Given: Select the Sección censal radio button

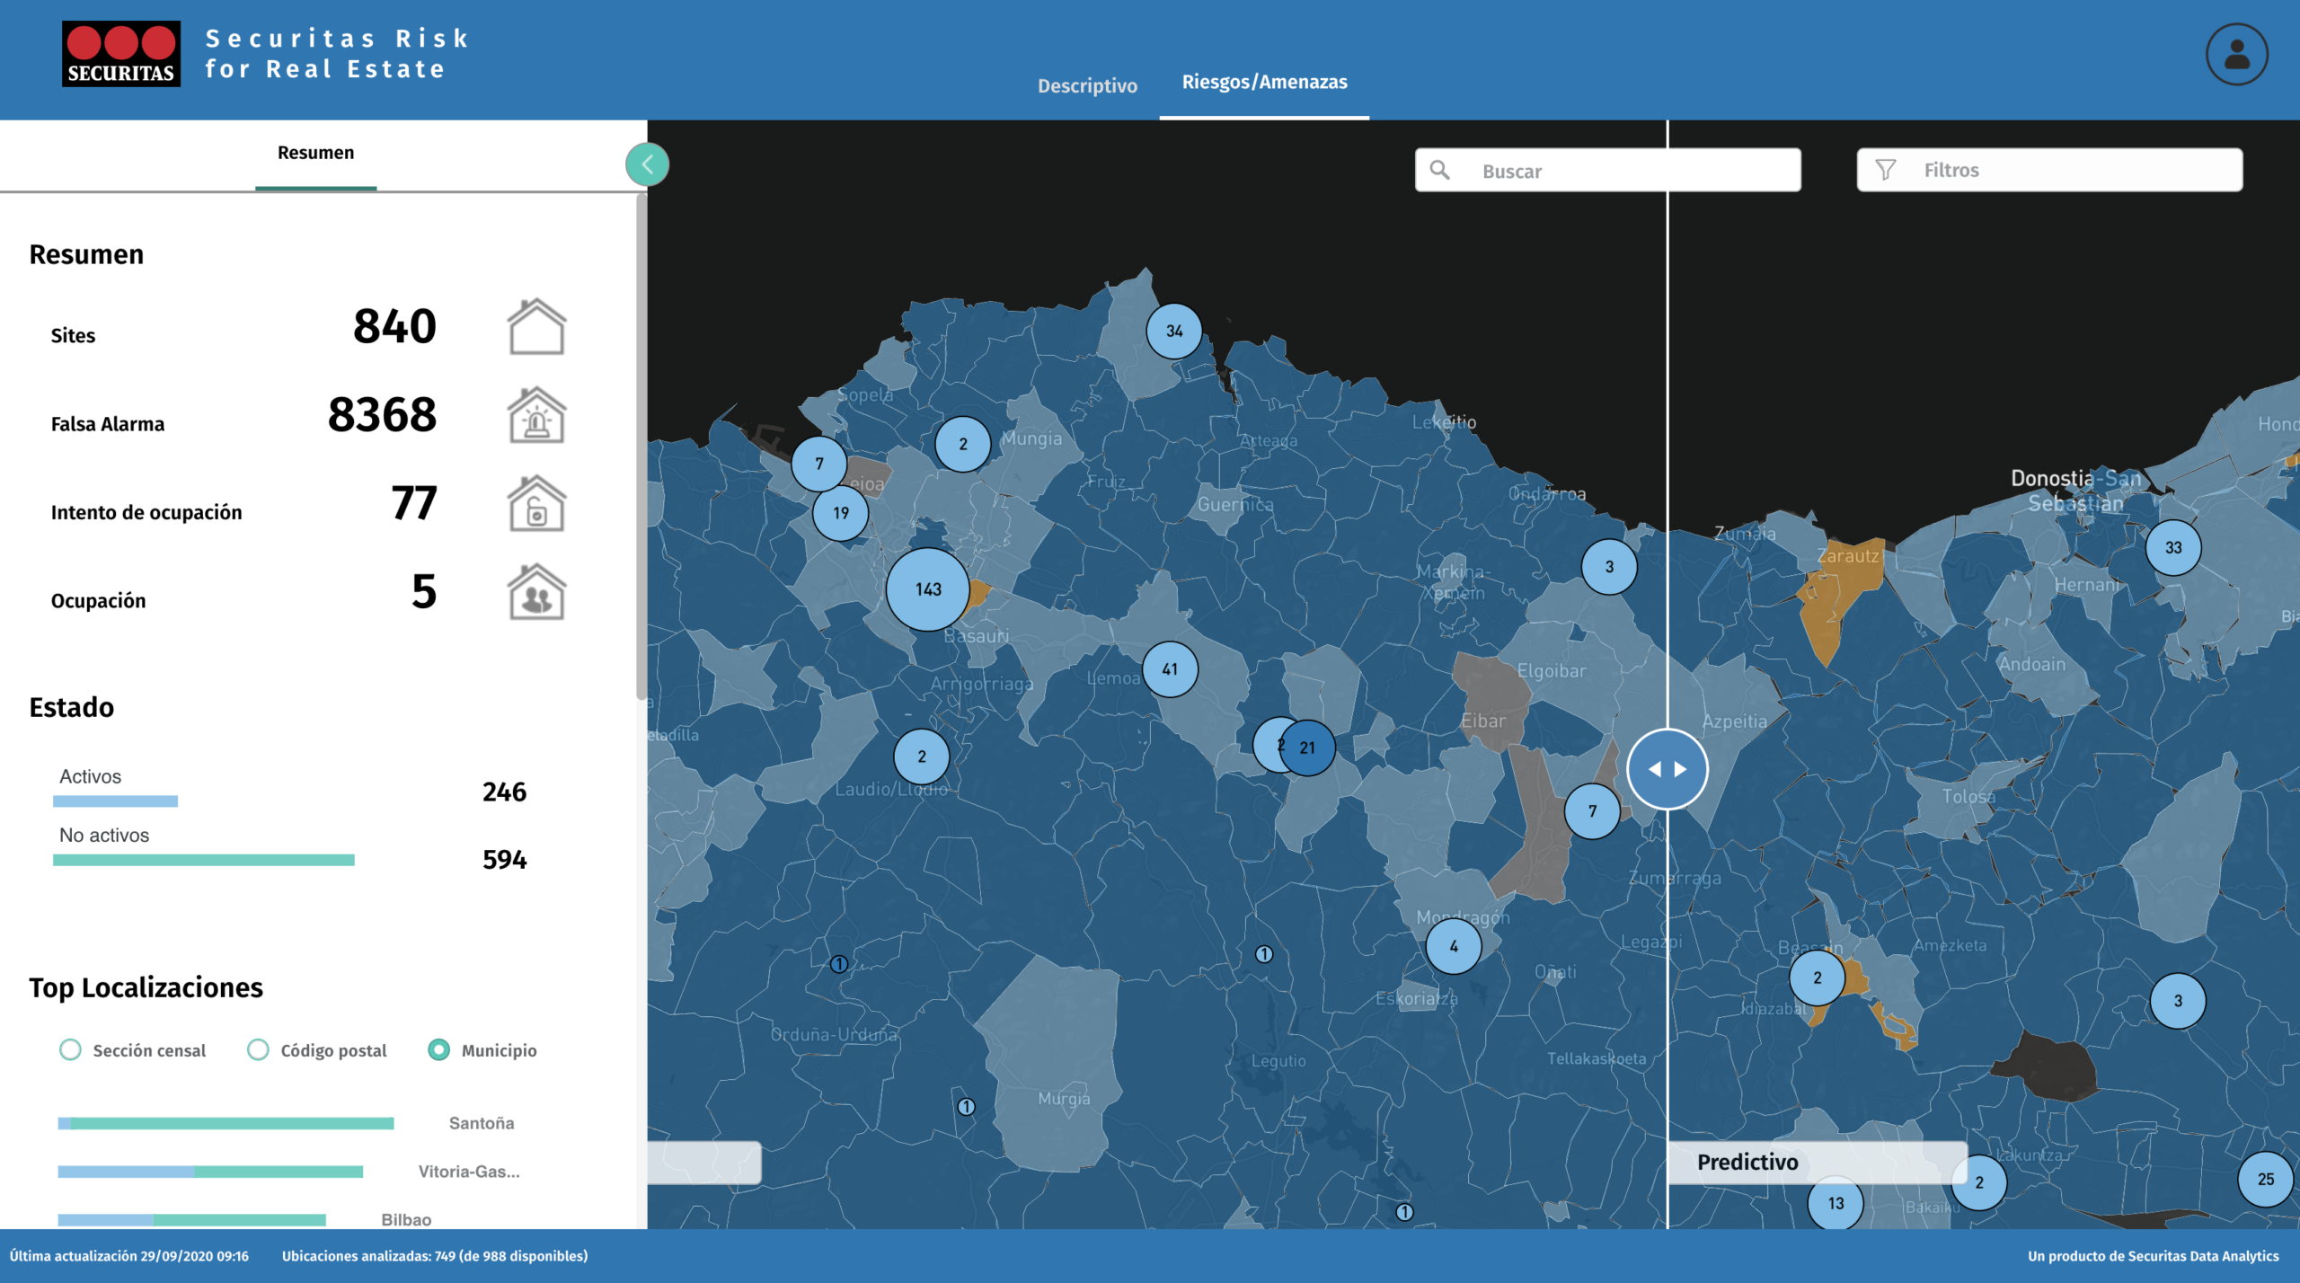Looking at the screenshot, I should (x=70, y=1049).
